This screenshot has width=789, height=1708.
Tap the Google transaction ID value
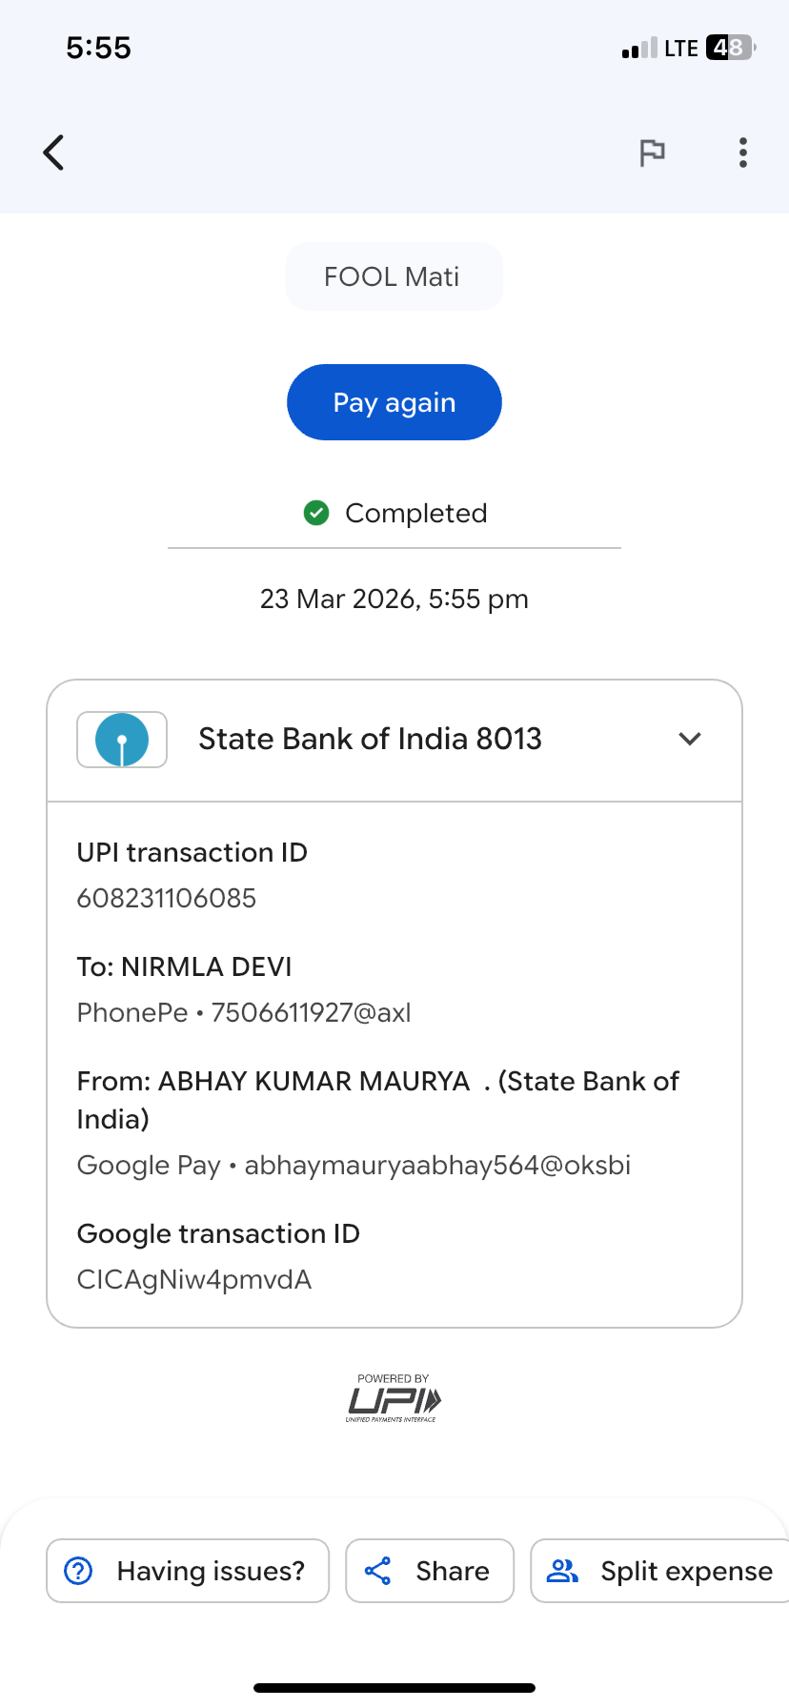[194, 1279]
